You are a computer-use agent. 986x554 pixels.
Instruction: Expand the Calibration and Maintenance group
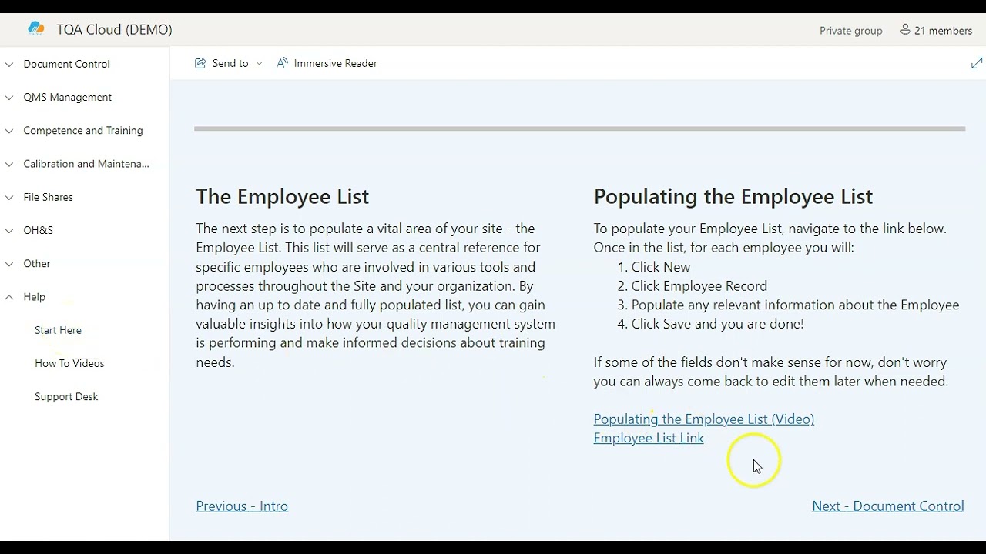point(9,164)
